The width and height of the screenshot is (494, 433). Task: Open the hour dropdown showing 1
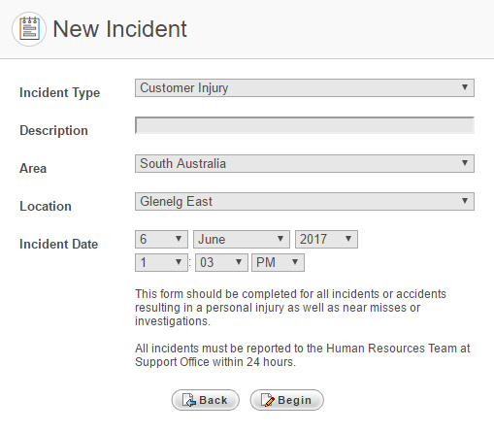161,262
